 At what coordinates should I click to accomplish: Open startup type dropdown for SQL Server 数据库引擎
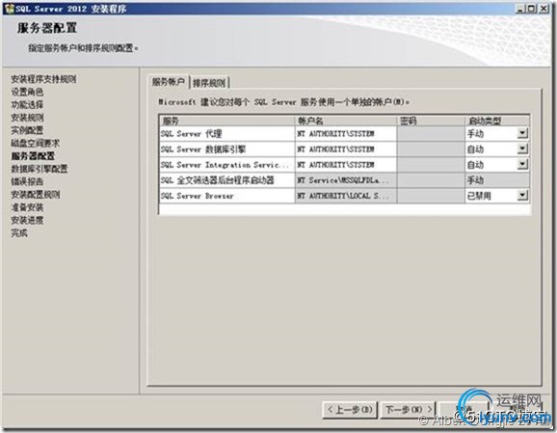(x=522, y=149)
